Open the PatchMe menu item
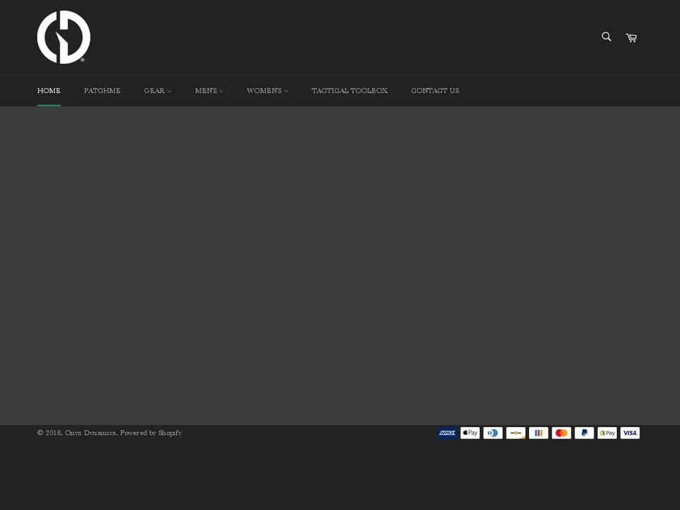The width and height of the screenshot is (680, 510). point(102,91)
